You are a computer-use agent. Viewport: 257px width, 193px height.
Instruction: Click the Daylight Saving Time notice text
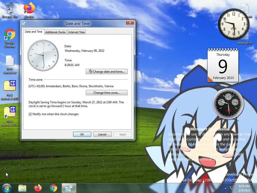[76, 104]
